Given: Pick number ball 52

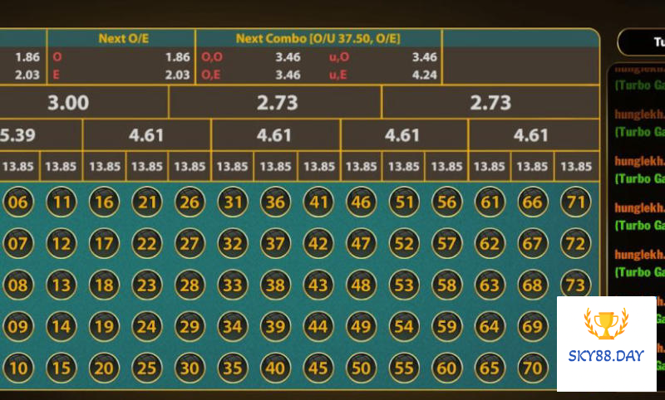Looking at the screenshot, I should (x=403, y=243).
